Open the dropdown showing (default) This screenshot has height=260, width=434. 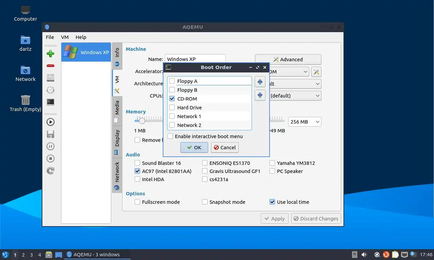pyautogui.click(x=295, y=96)
